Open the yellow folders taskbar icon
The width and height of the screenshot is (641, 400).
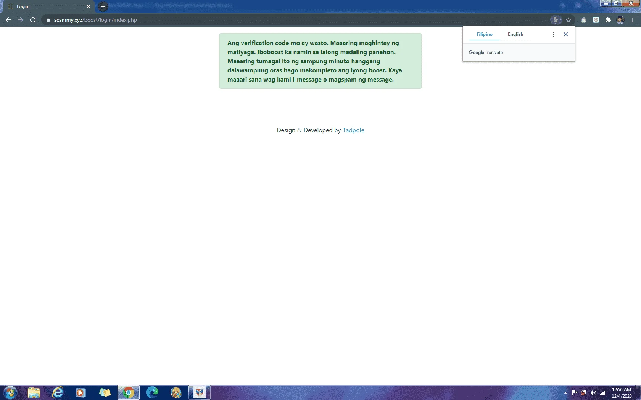coord(105,392)
